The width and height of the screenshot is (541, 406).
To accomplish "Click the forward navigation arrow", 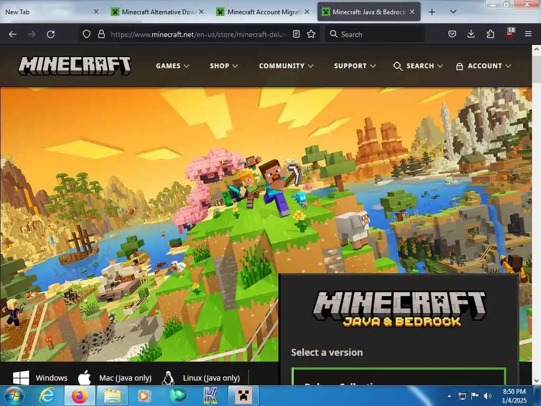I will click(x=32, y=34).
